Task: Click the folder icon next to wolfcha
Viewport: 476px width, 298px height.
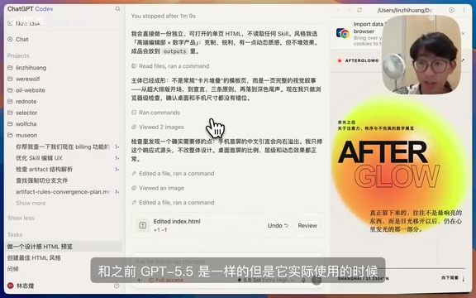Action: click(x=10, y=124)
